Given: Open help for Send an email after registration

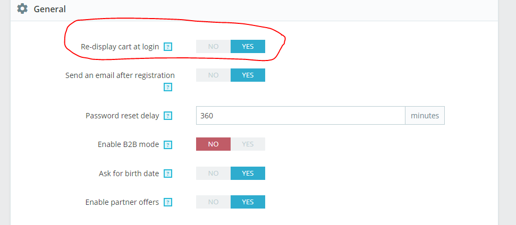Looking at the screenshot, I should tap(168, 87).
